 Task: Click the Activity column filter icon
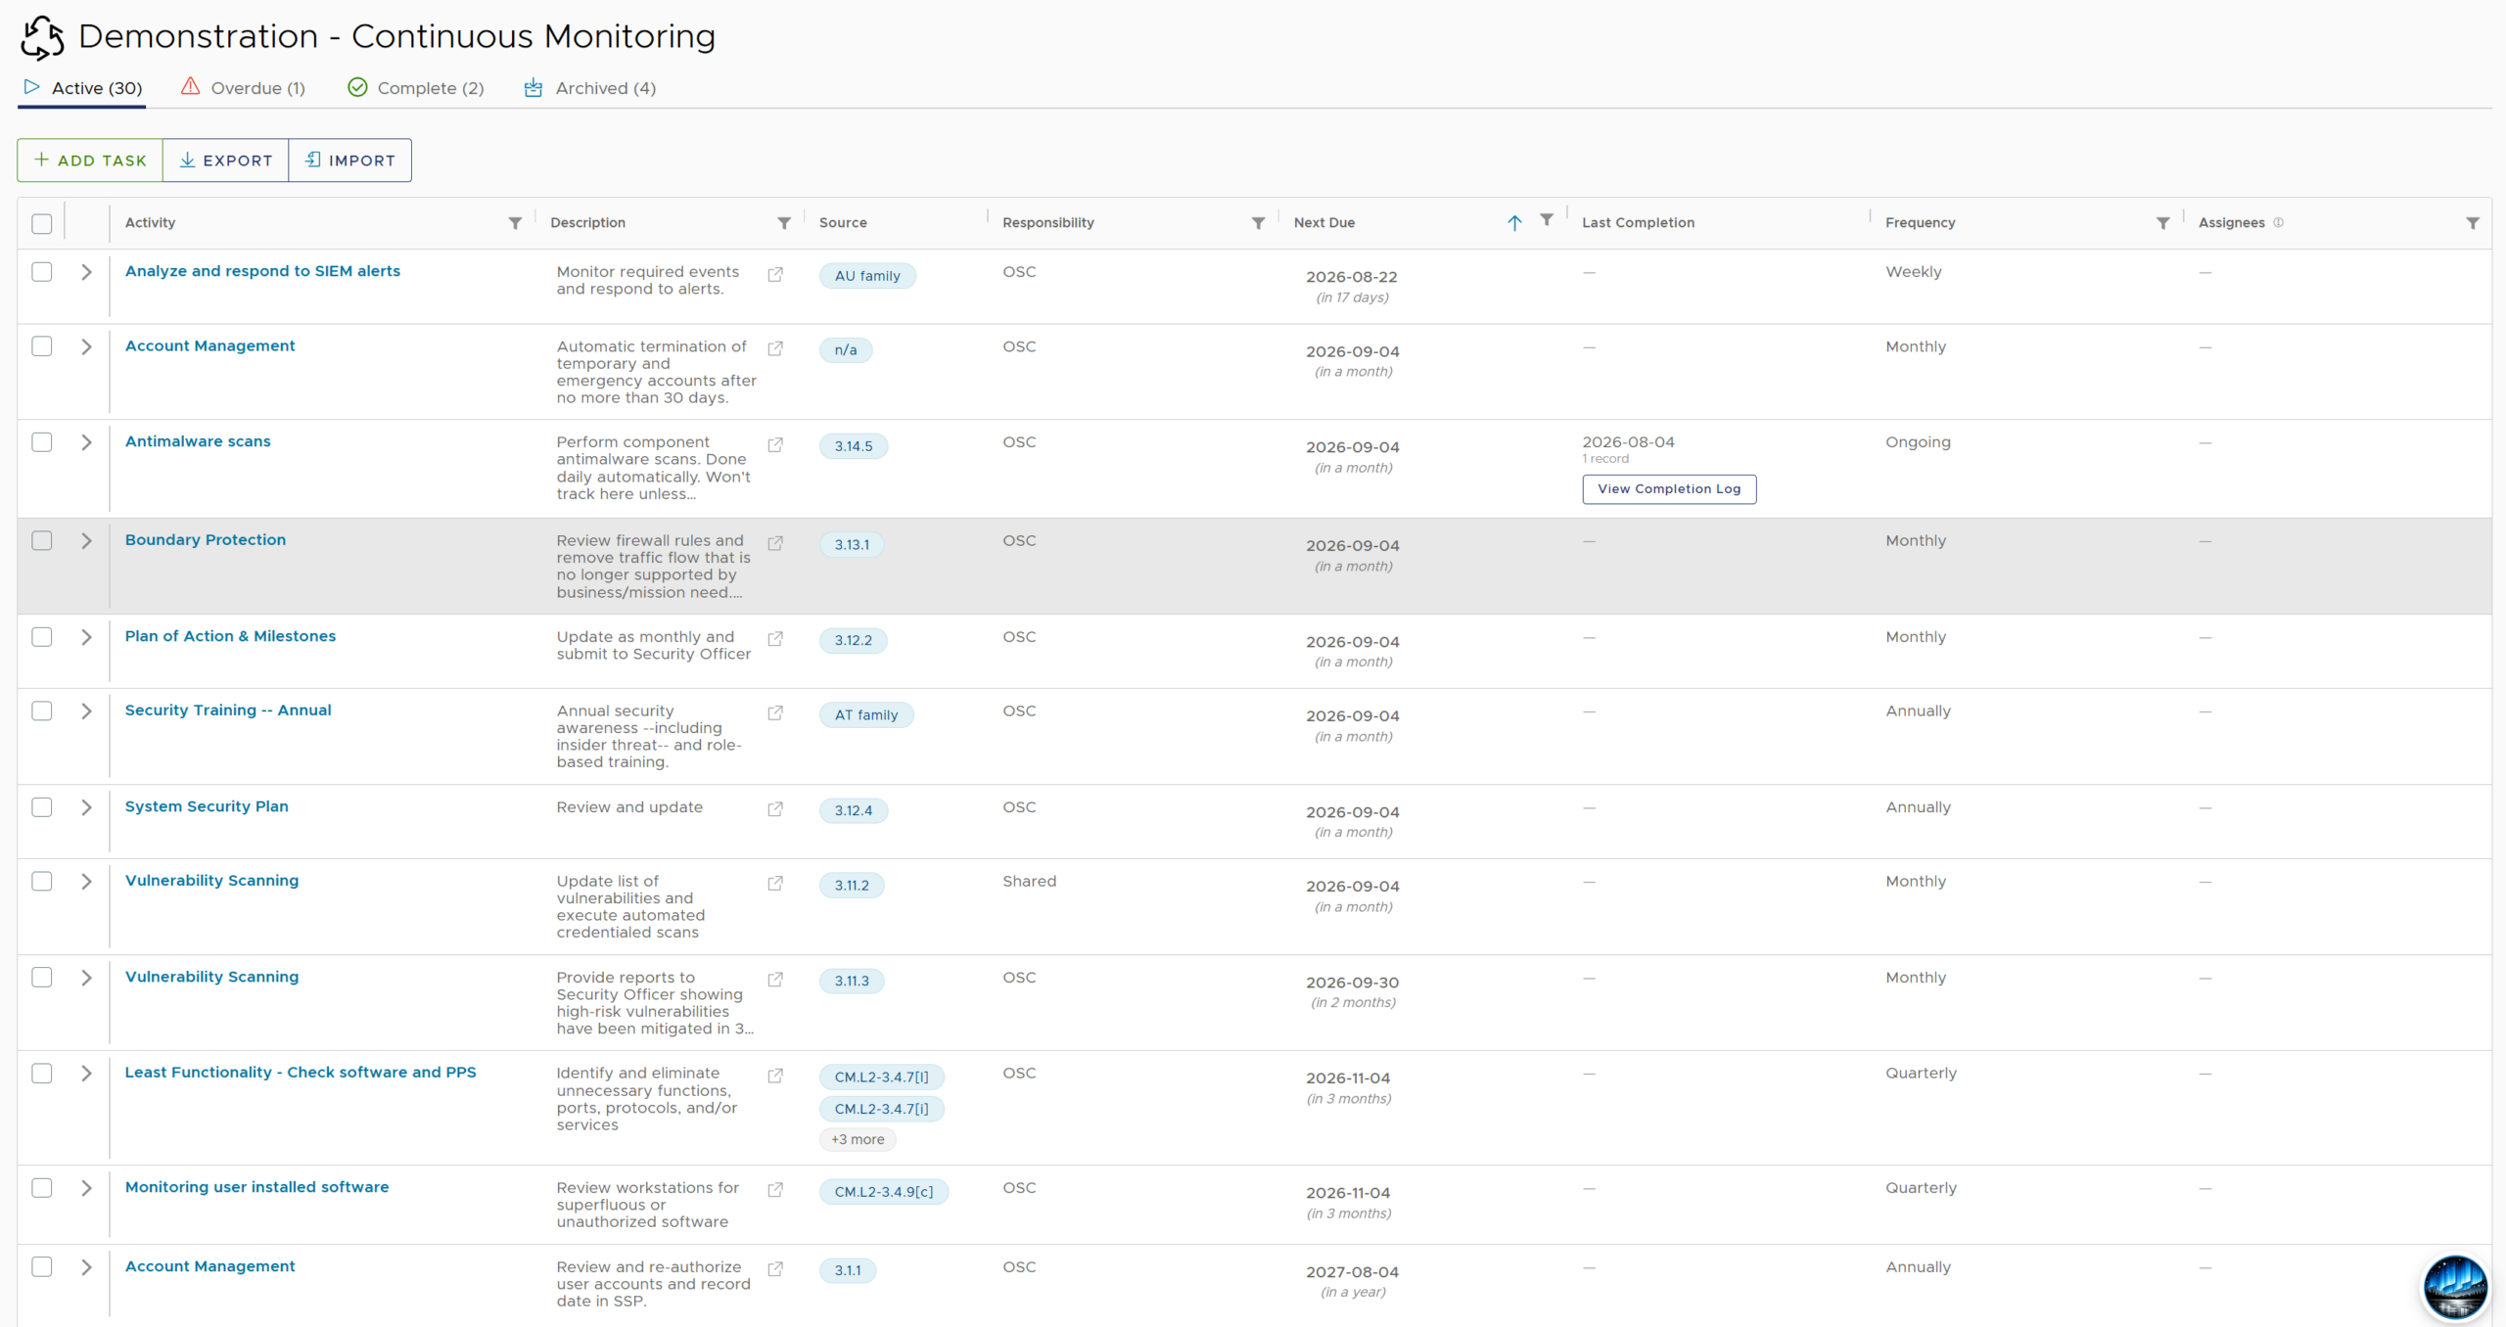pos(515,223)
